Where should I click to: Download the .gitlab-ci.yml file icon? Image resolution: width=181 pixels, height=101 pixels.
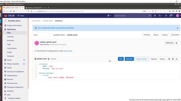pos(176,59)
